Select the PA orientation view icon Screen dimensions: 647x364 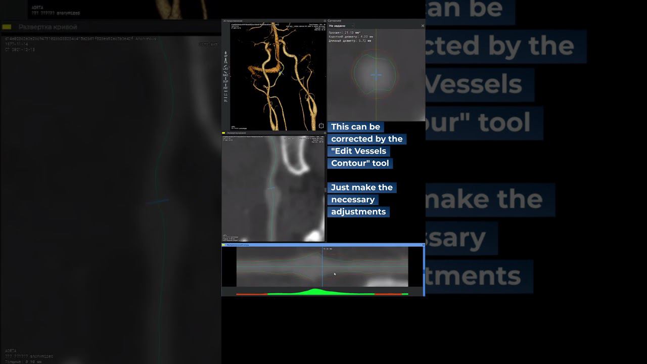point(226,61)
